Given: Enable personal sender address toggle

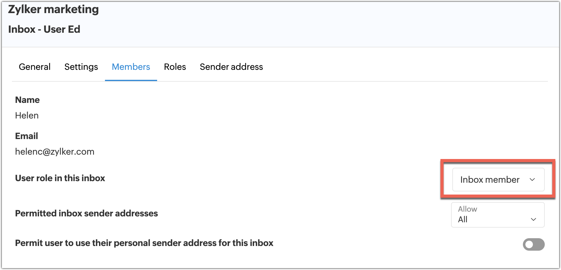Looking at the screenshot, I should tap(534, 244).
